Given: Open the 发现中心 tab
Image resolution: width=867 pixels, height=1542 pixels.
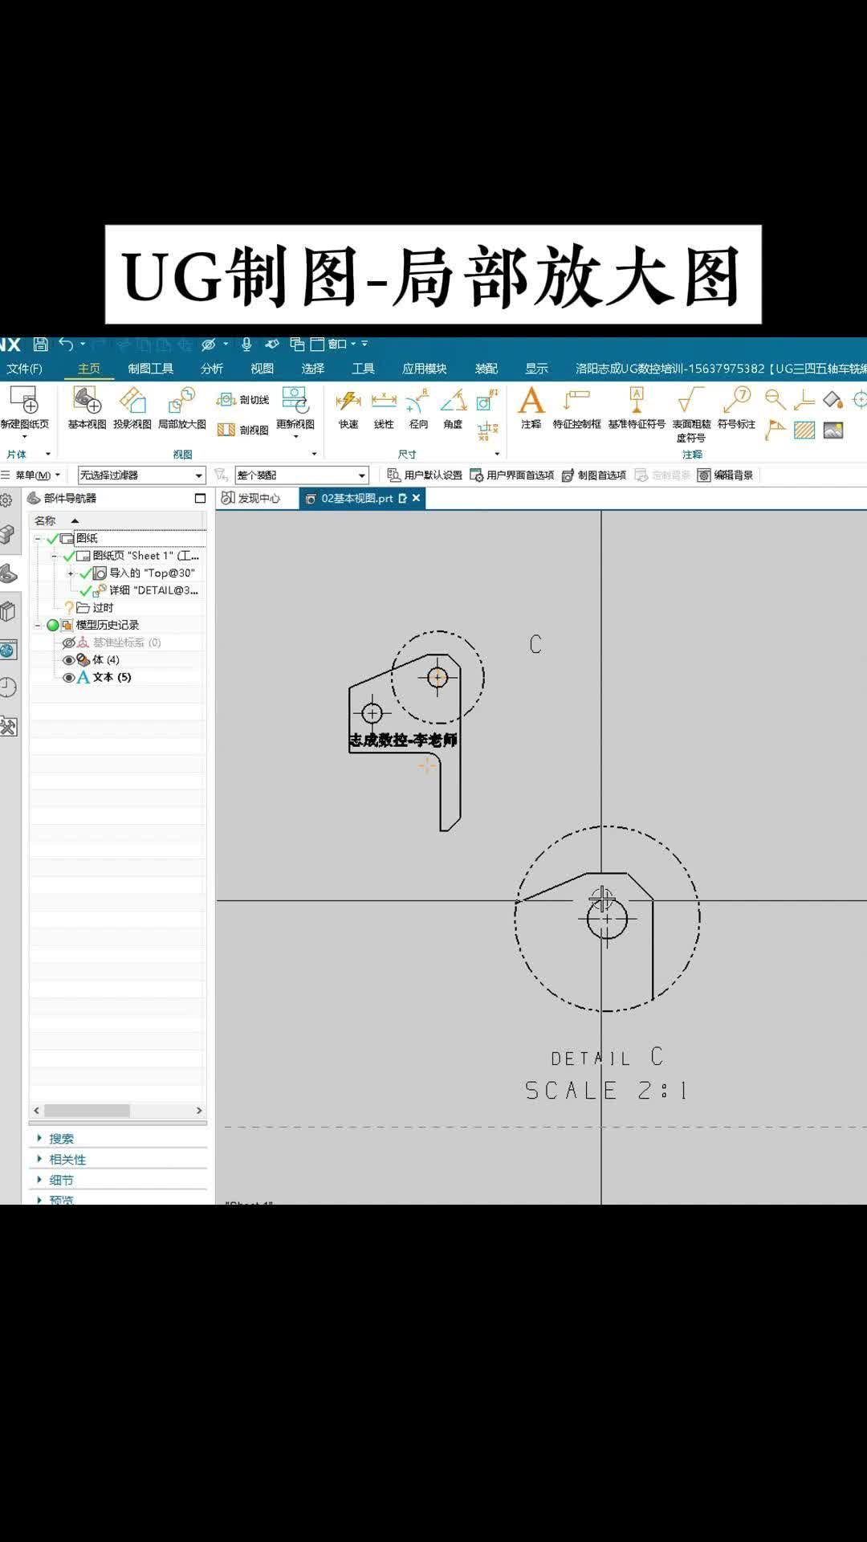Looking at the screenshot, I should [250, 498].
